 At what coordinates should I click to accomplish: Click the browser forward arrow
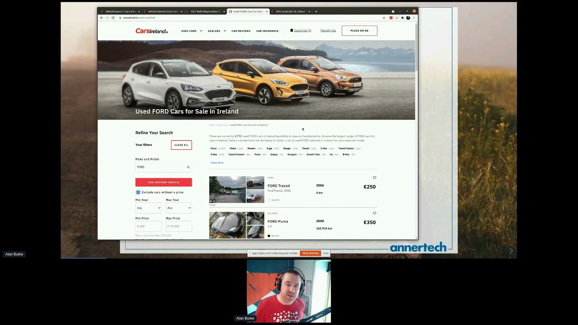pyautogui.click(x=107, y=18)
